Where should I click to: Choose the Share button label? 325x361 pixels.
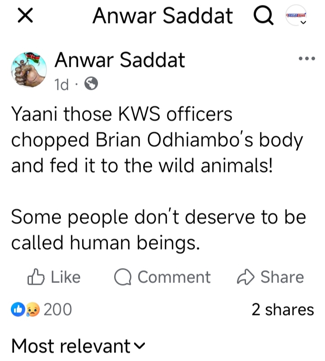282,277
